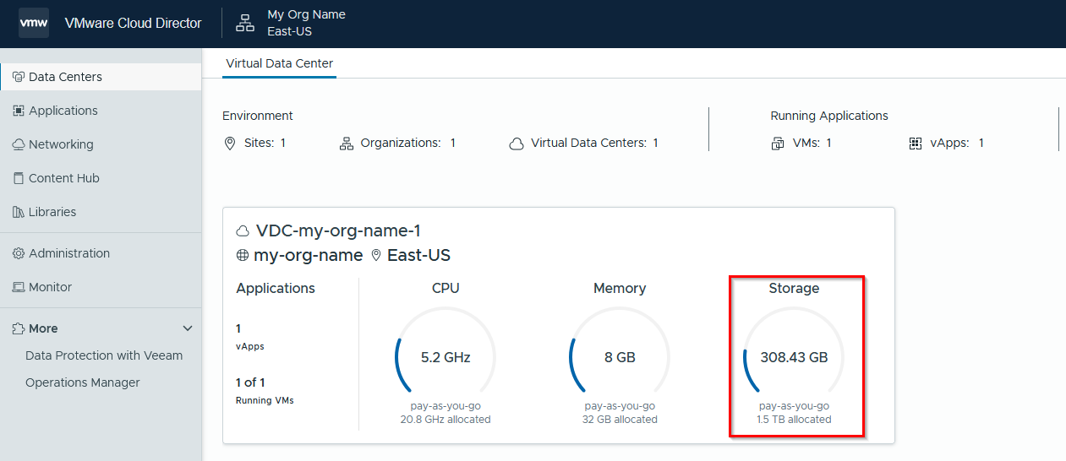Click the Storage 308.43 GB usage gauge
This screenshot has width=1066, height=461.
point(794,357)
